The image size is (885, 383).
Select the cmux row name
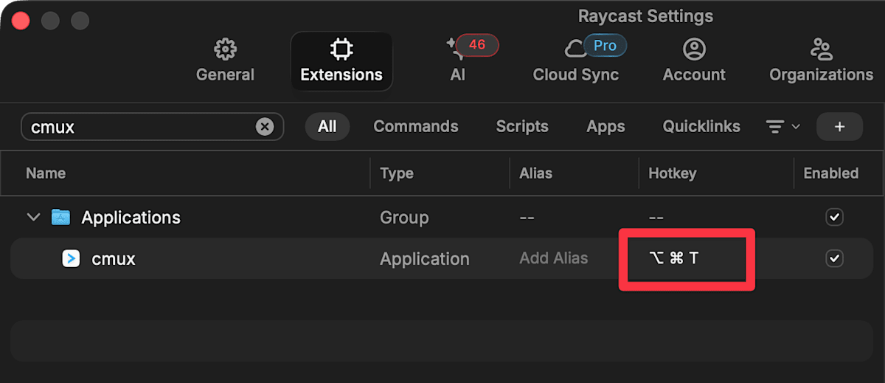click(114, 259)
